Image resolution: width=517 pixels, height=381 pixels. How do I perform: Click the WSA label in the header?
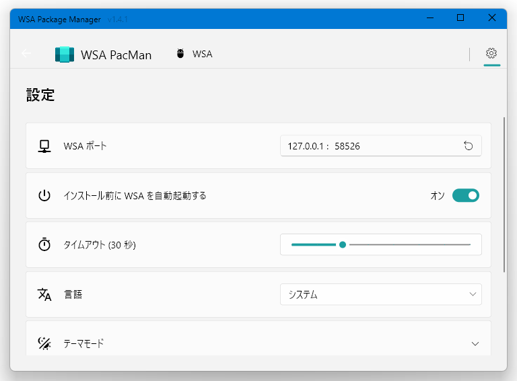pyautogui.click(x=203, y=54)
